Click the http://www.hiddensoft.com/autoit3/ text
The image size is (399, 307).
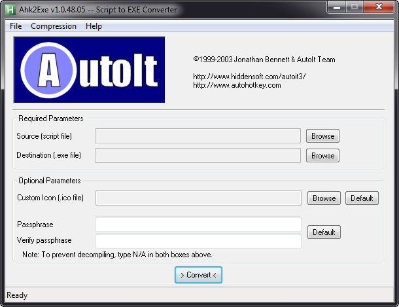[x=249, y=77]
